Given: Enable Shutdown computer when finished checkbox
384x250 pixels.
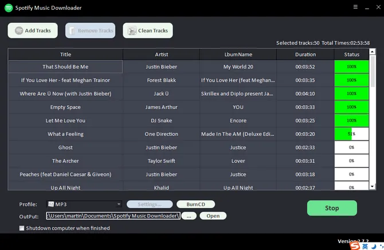Looking at the screenshot, I should [x=22, y=228].
